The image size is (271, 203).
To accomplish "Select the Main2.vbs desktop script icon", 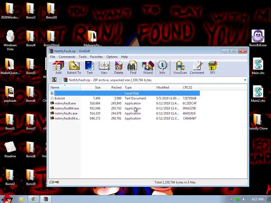I will (258, 94).
